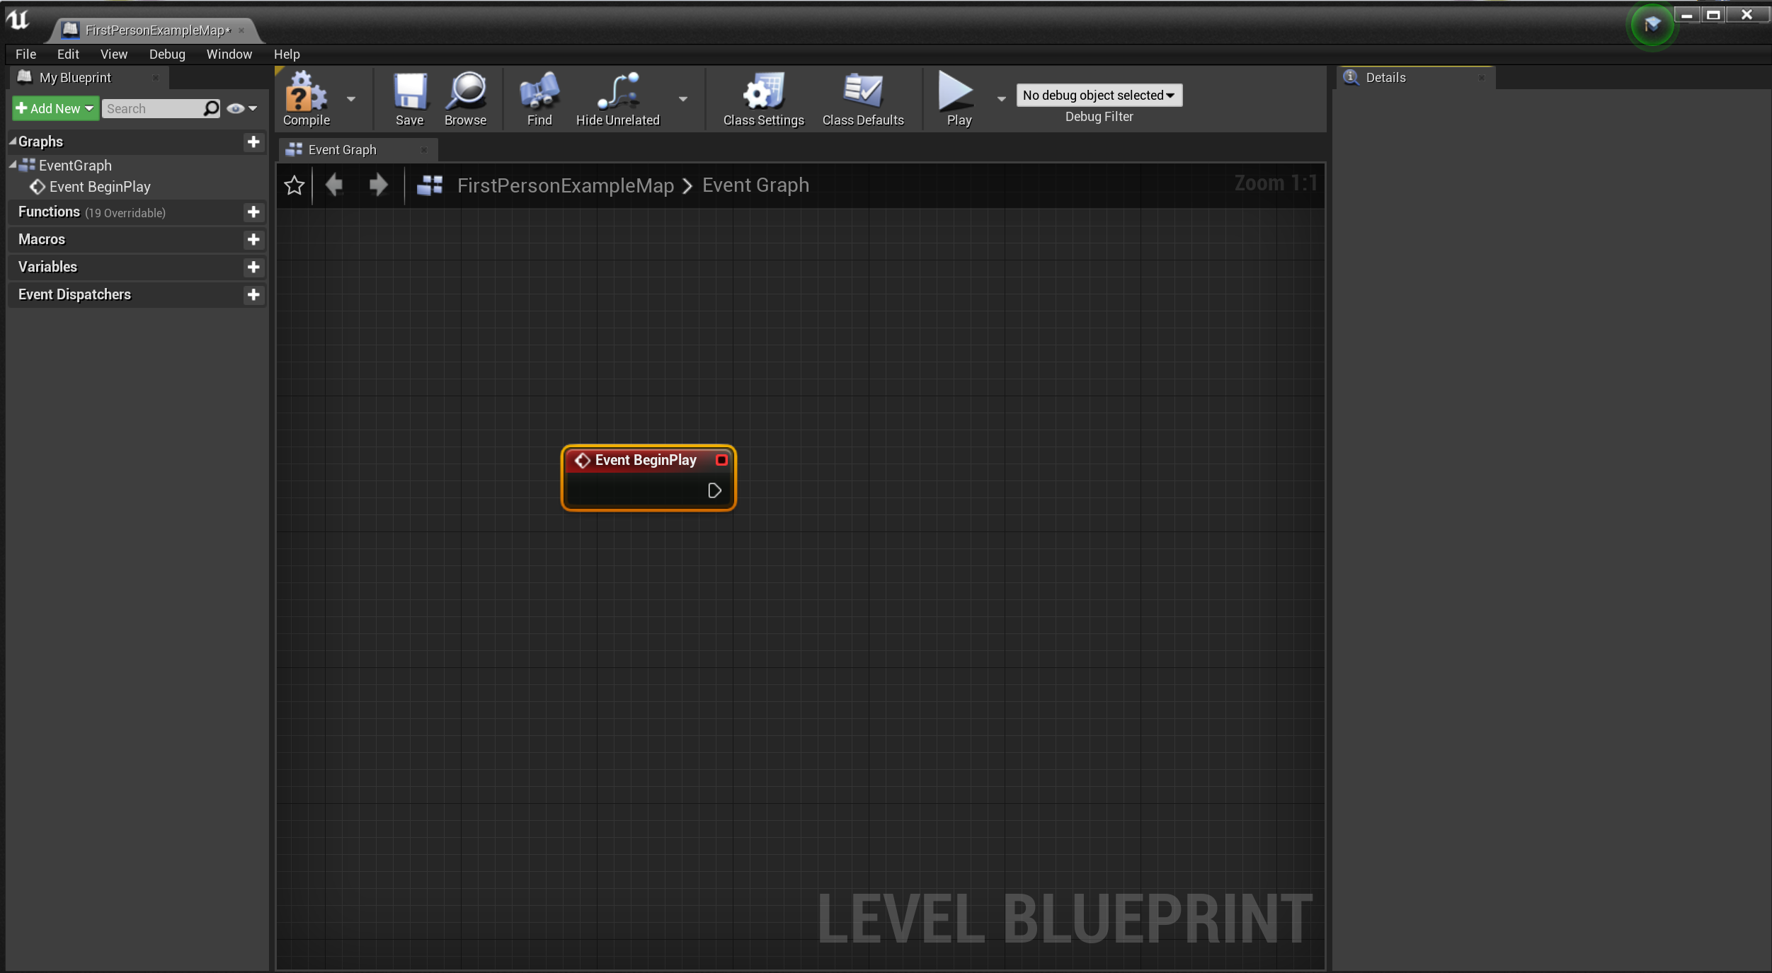Open the Debug menu
Screen dimensions: 1772x973
coord(167,54)
